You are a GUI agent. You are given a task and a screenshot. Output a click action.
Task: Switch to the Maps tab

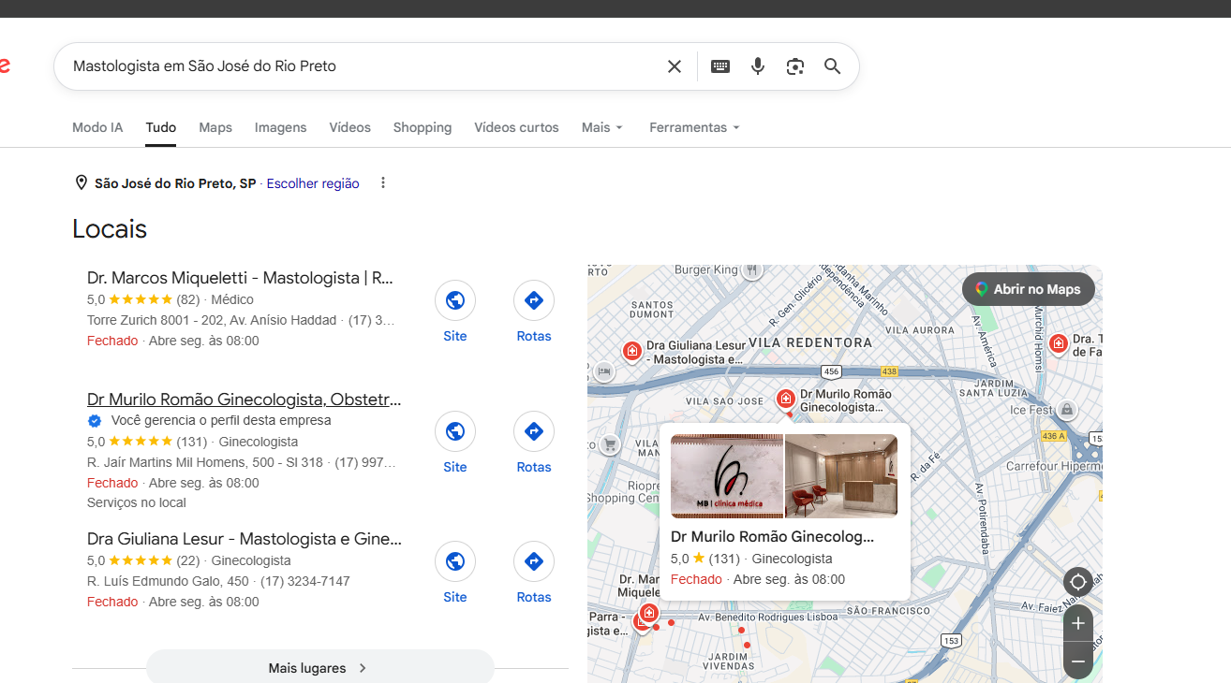click(215, 127)
